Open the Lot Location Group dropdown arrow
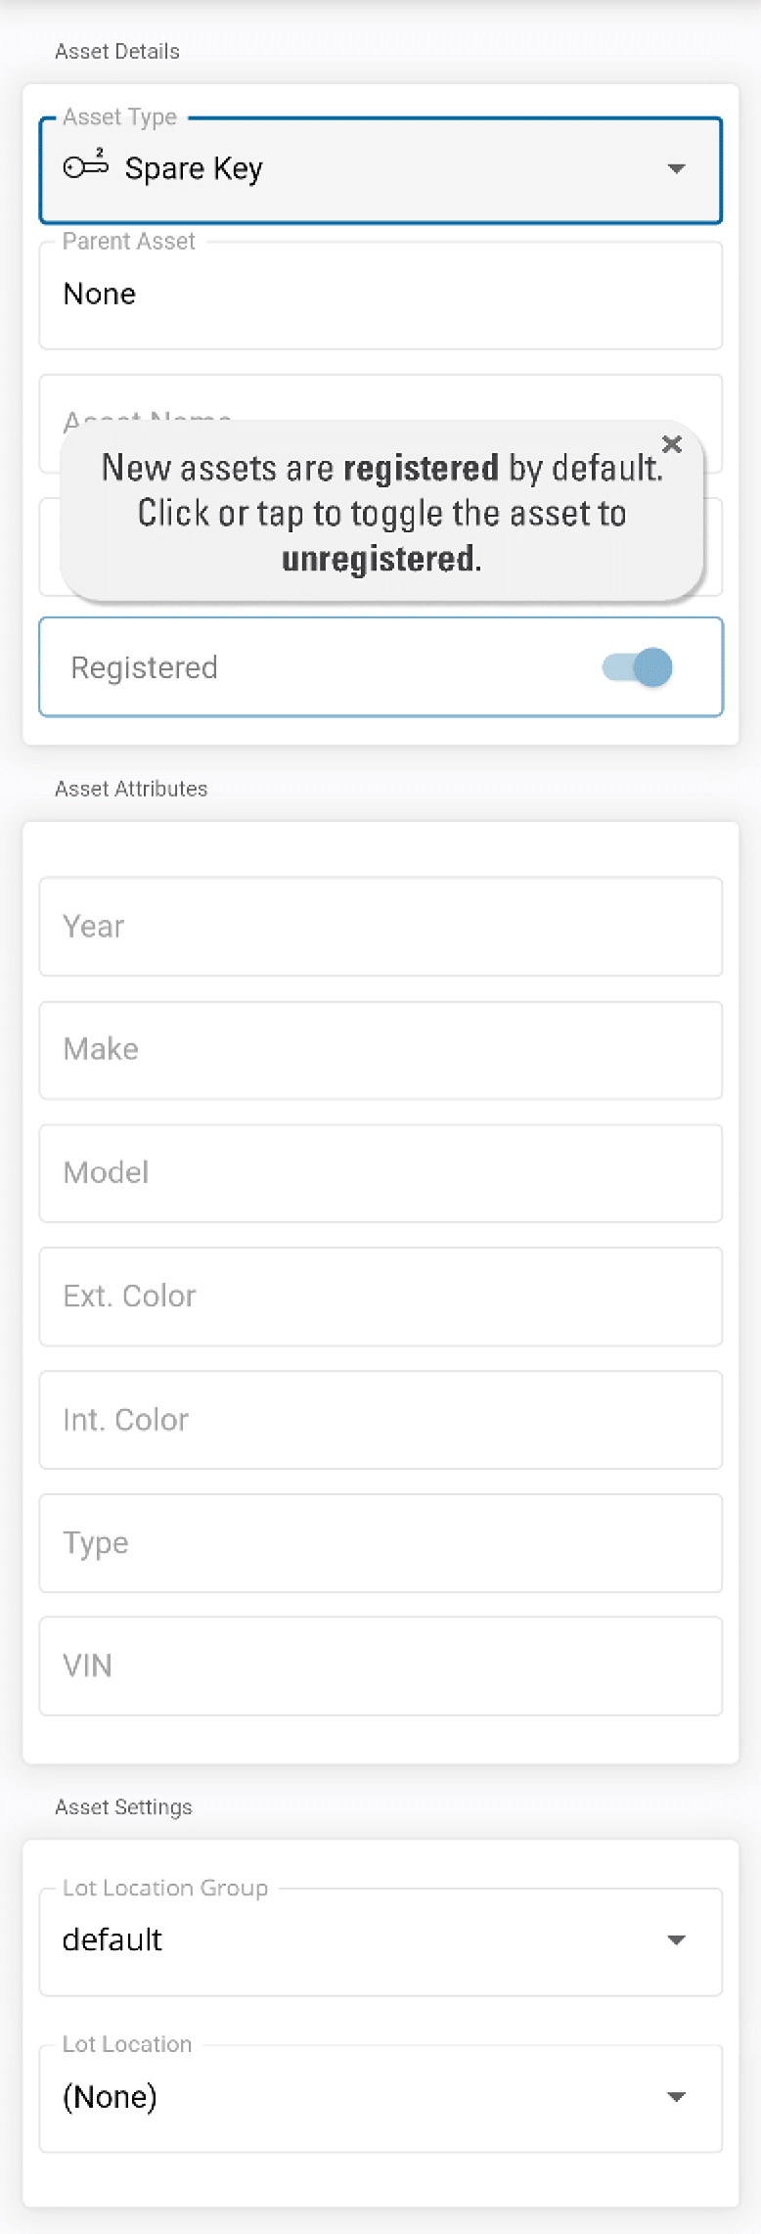The image size is (761, 2234). tap(676, 1940)
